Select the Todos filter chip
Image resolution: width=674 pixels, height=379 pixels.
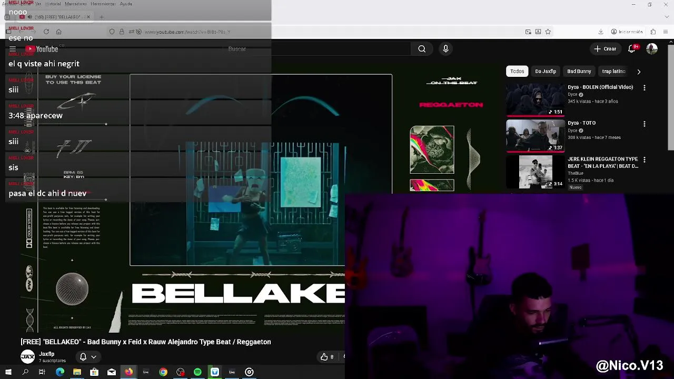pyautogui.click(x=517, y=71)
